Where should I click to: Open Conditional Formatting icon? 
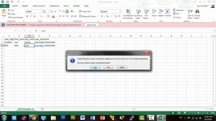click(128, 12)
